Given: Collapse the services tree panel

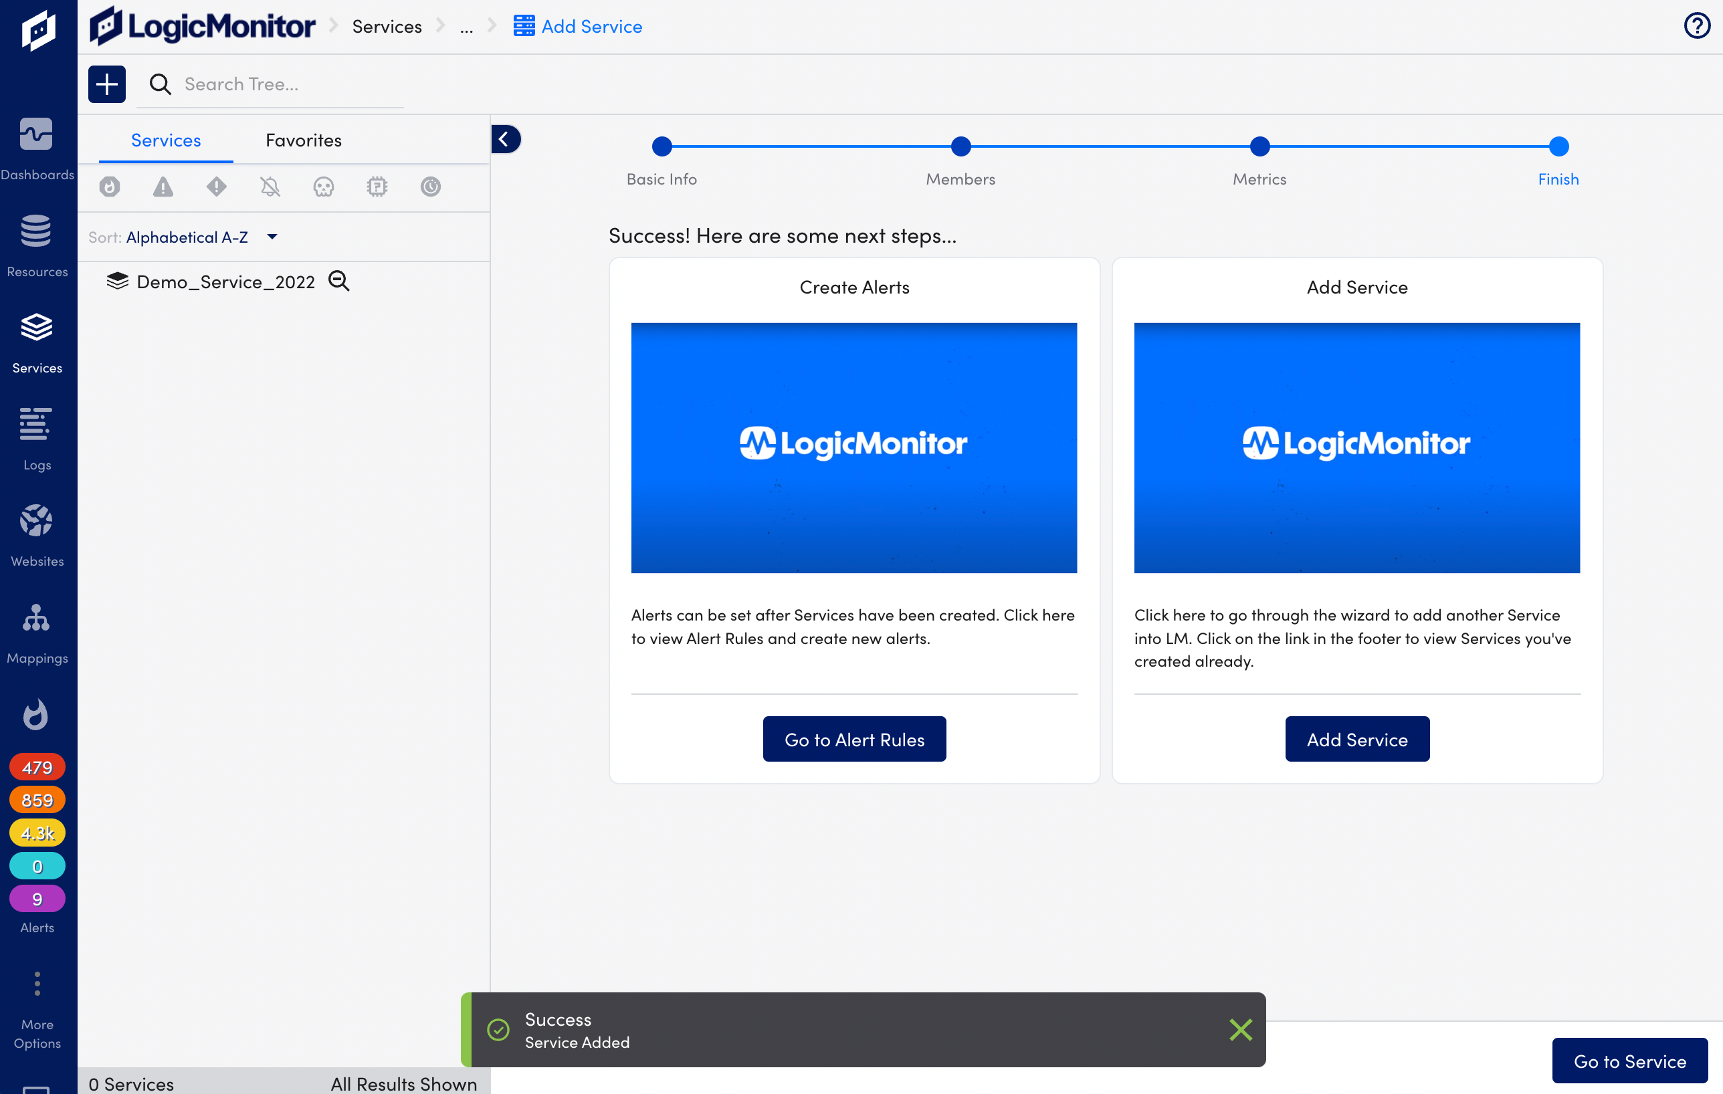Looking at the screenshot, I should tap(505, 139).
